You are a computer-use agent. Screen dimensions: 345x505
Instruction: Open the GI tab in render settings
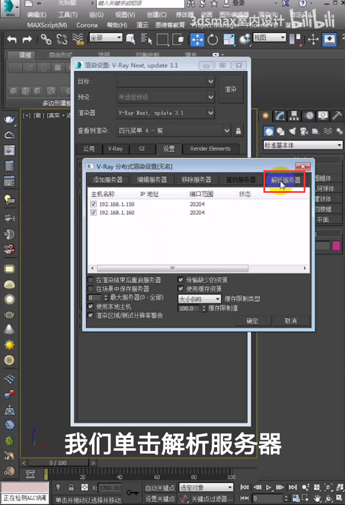(x=142, y=149)
